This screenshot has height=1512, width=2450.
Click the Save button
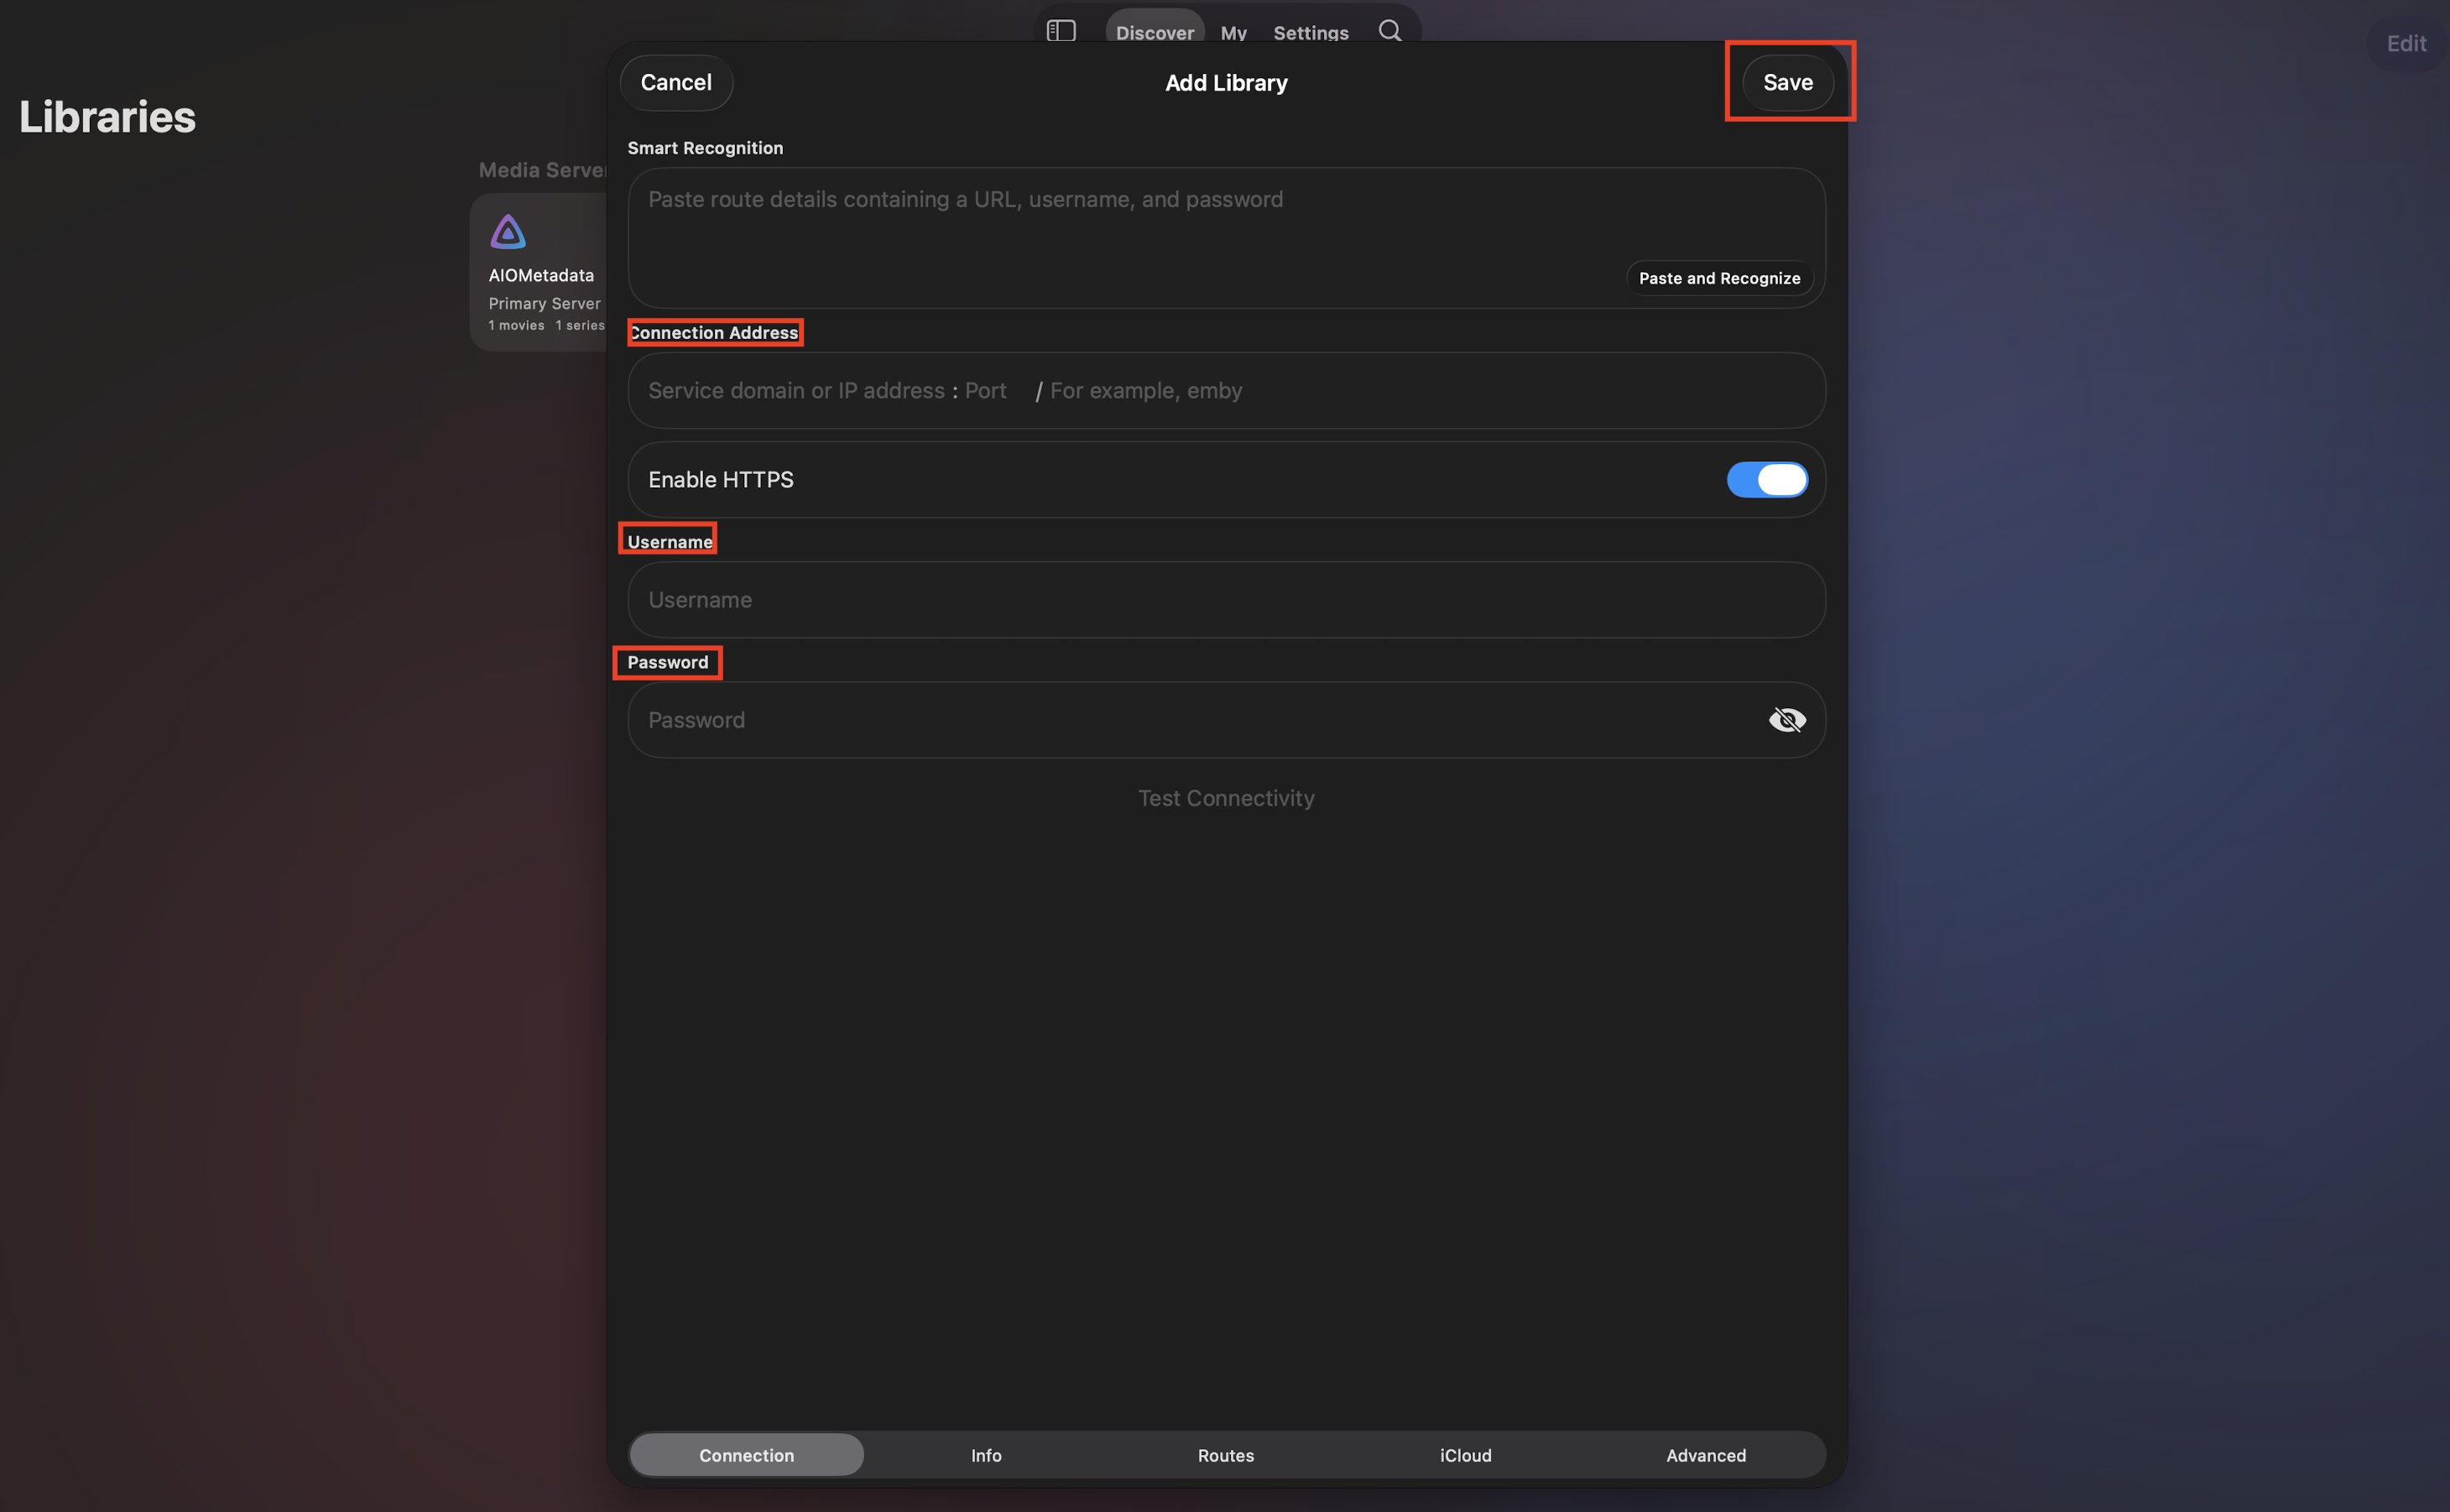tap(1788, 82)
